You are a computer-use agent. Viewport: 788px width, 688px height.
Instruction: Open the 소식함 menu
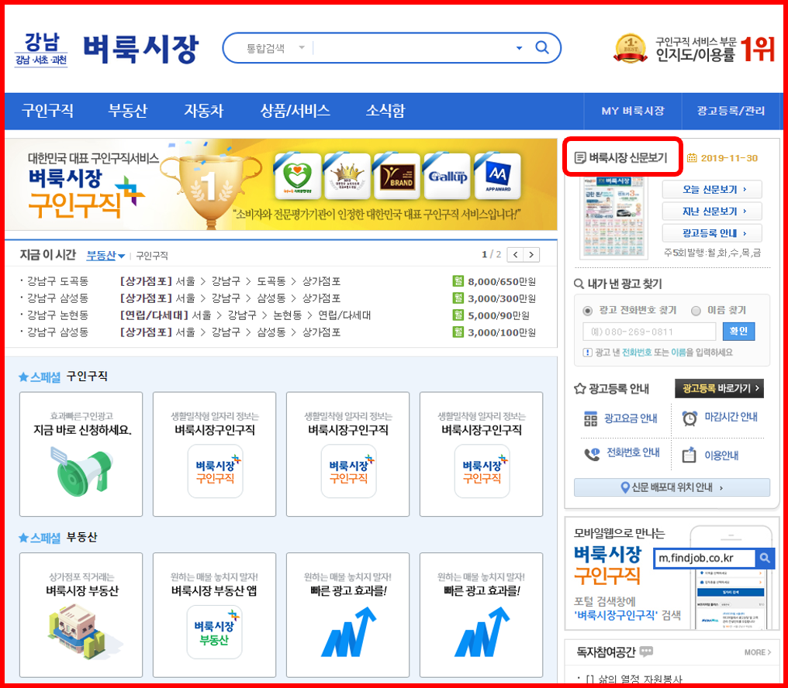[385, 111]
